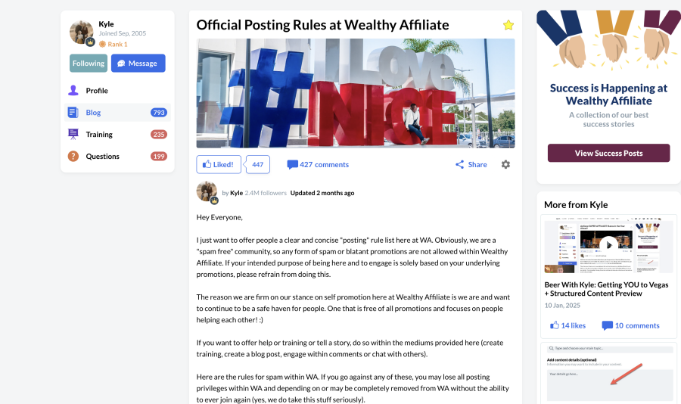Click the Questions help icon
The height and width of the screenshot is (404, 681).
(73, 157)
